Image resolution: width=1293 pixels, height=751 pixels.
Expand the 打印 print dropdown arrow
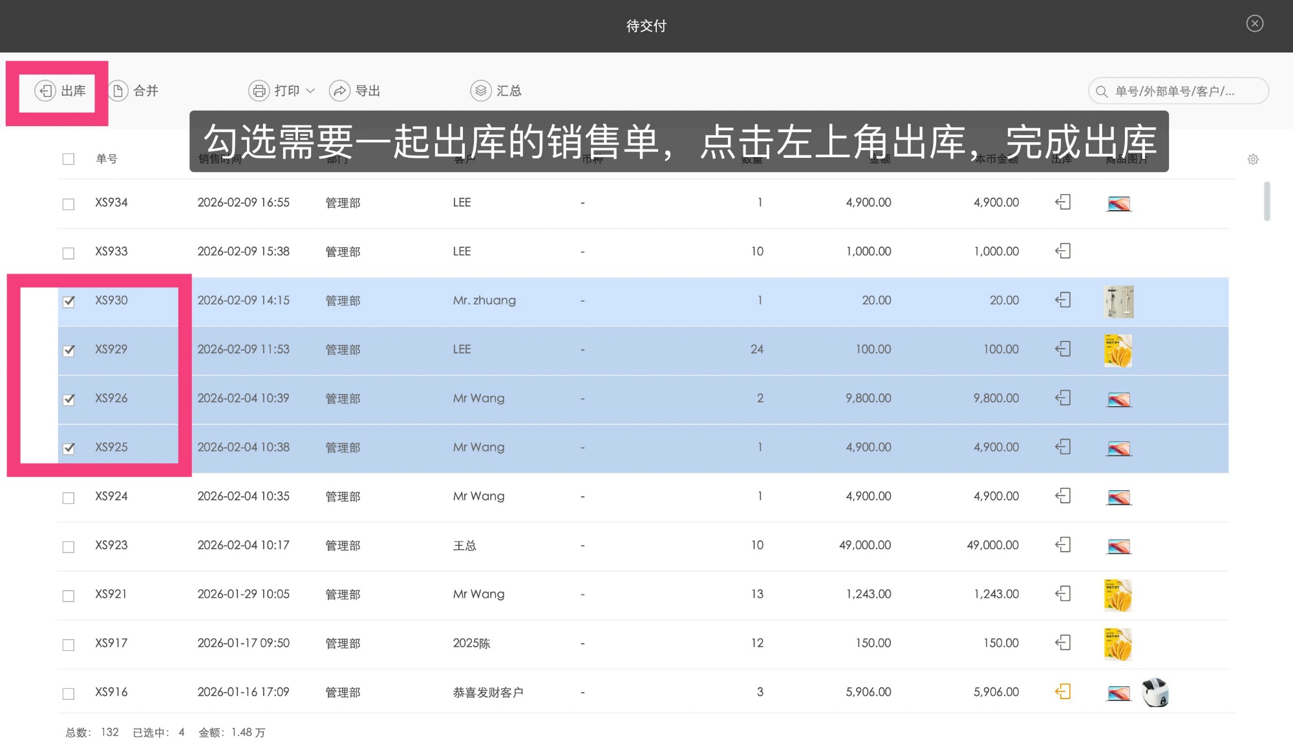(x=311, y=91)
